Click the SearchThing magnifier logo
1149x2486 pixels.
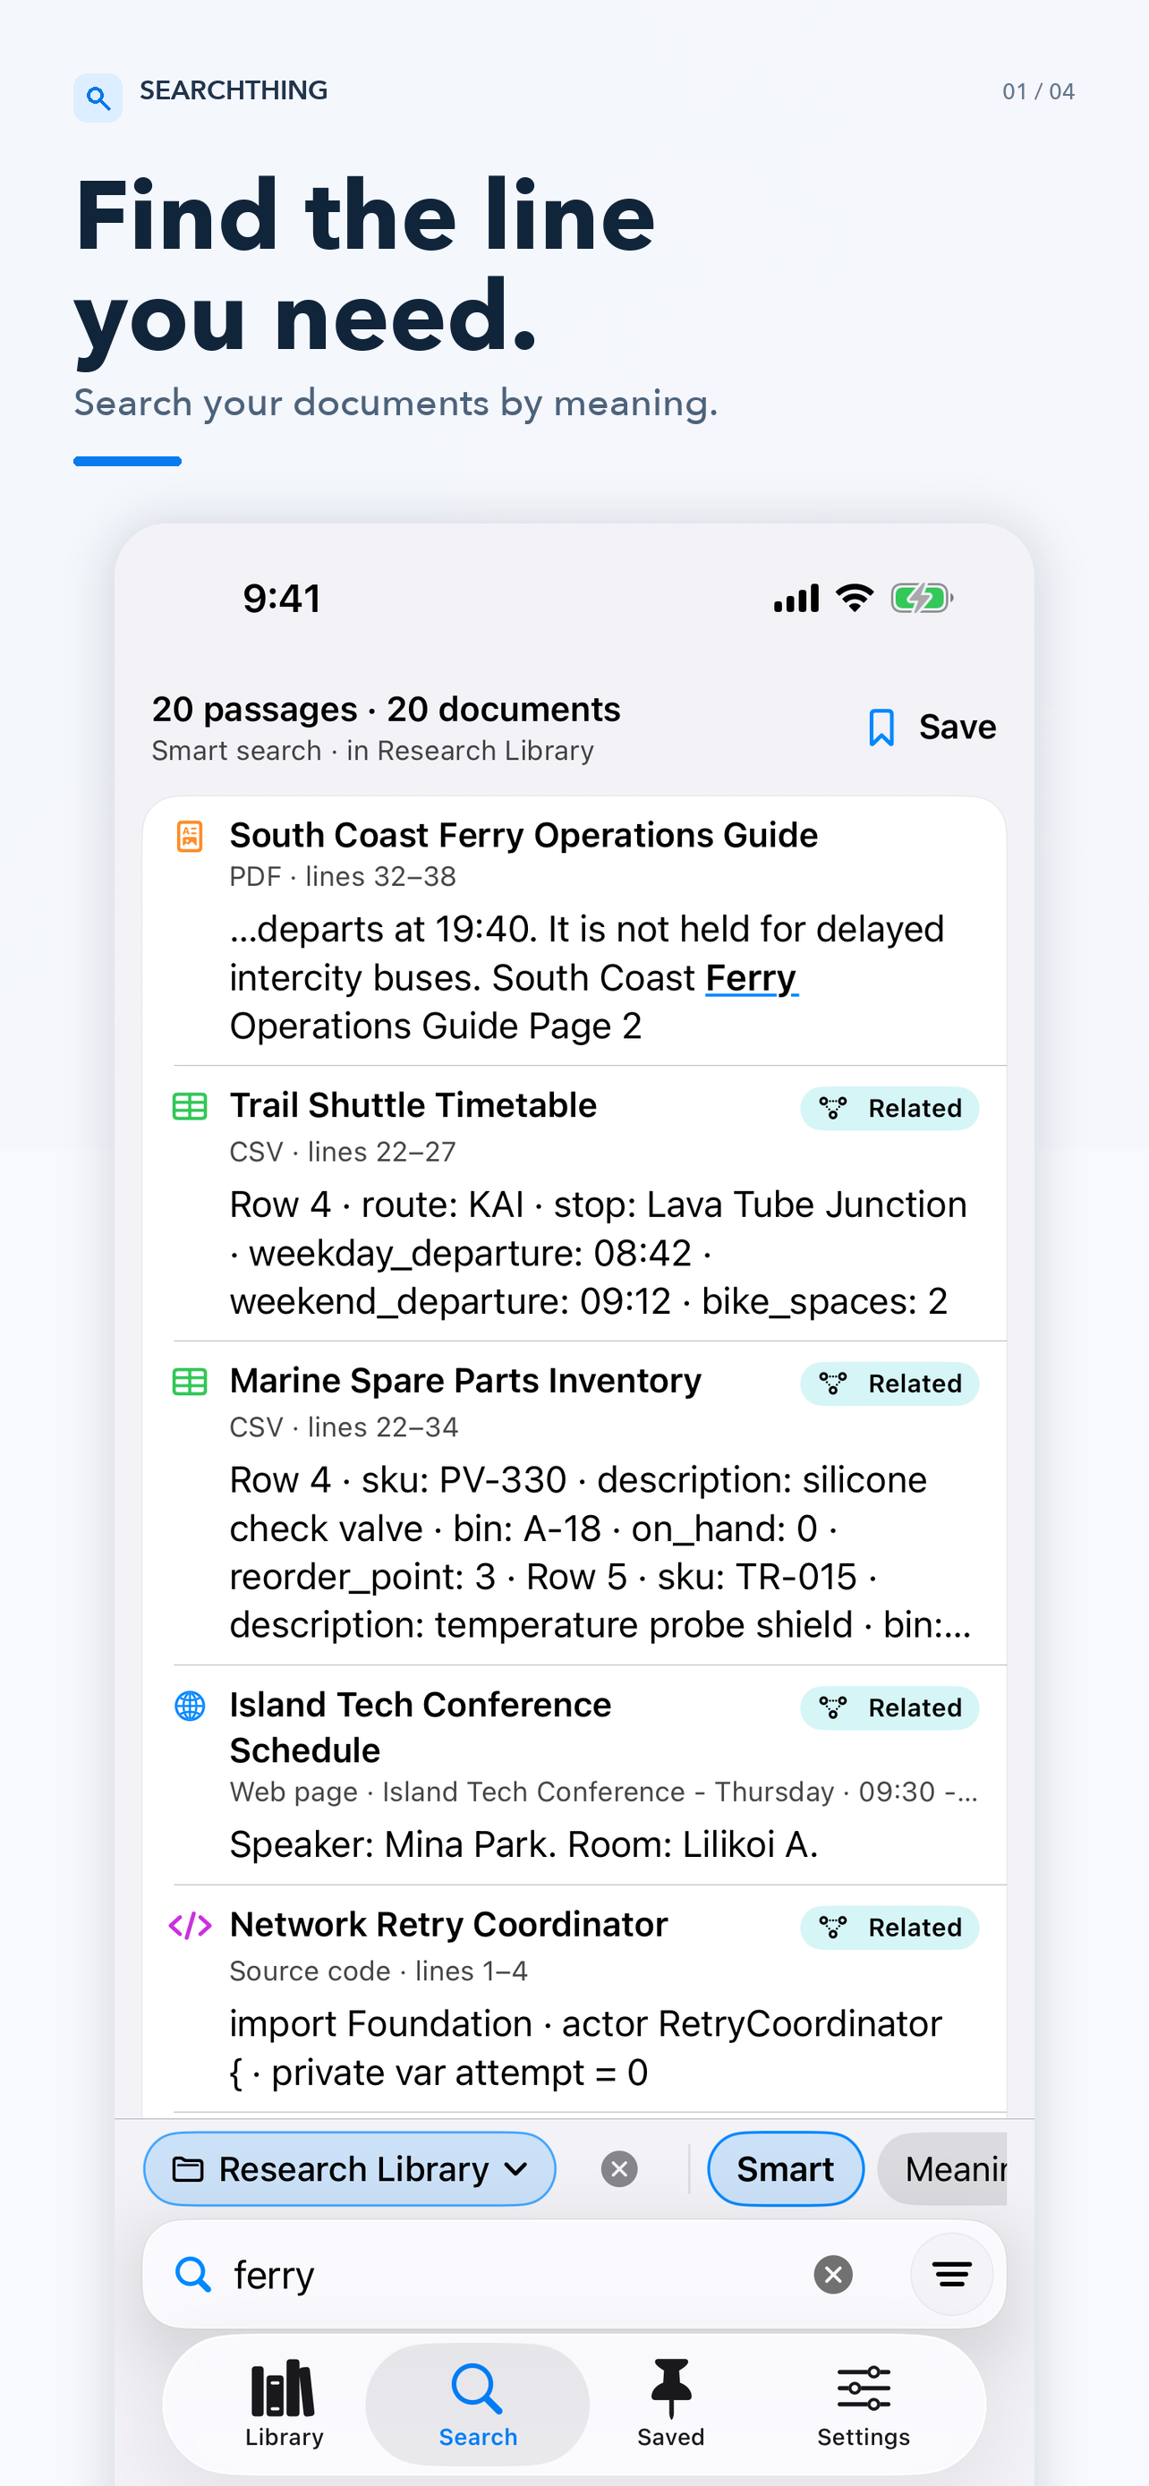98,98
